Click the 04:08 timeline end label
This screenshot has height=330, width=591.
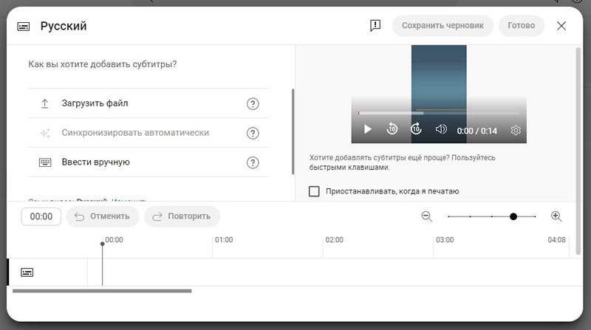point(556,240)
